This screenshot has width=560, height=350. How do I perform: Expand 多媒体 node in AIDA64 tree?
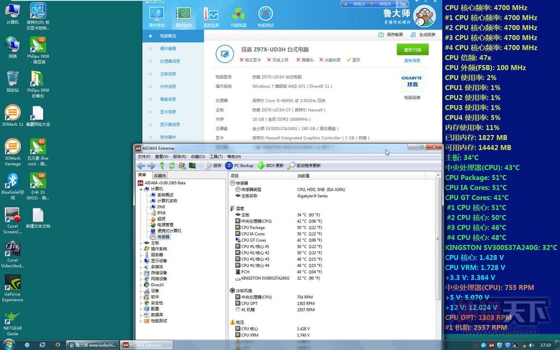pyautogui.click(x=141, y=267)
